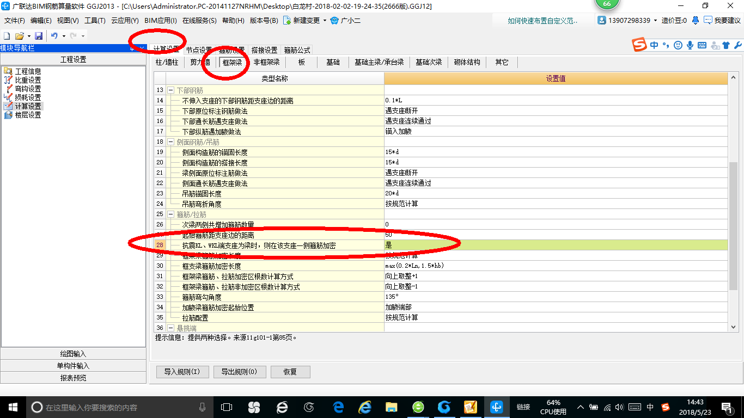Click the 如何快速布置自定义范.. link
The width and height of the screenshot is (744, 418).
[542, 21]
